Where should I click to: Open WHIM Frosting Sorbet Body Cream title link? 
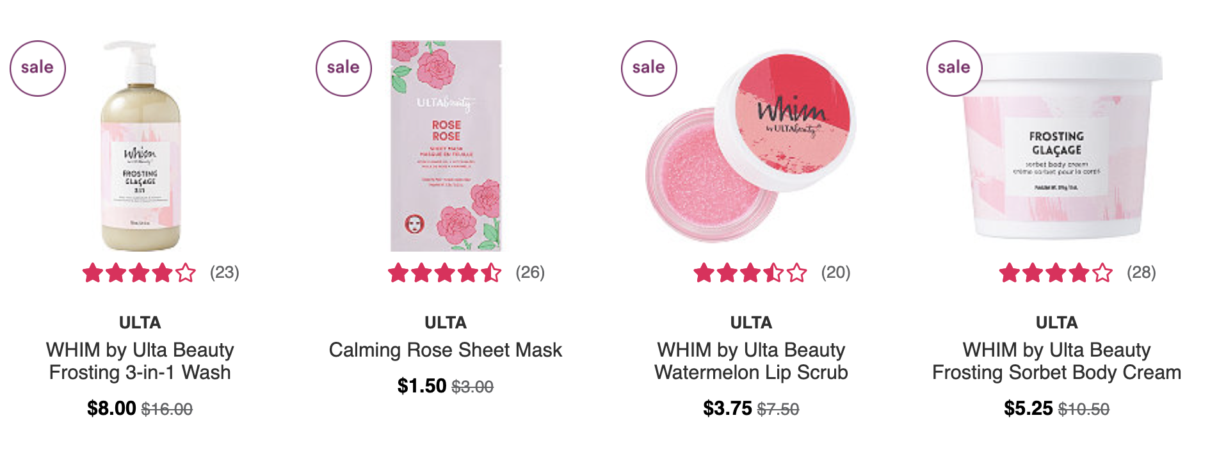[x=1057, y=361]
